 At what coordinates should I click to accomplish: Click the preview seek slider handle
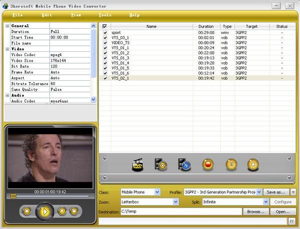pyautogui.click(x=13, y=196)
